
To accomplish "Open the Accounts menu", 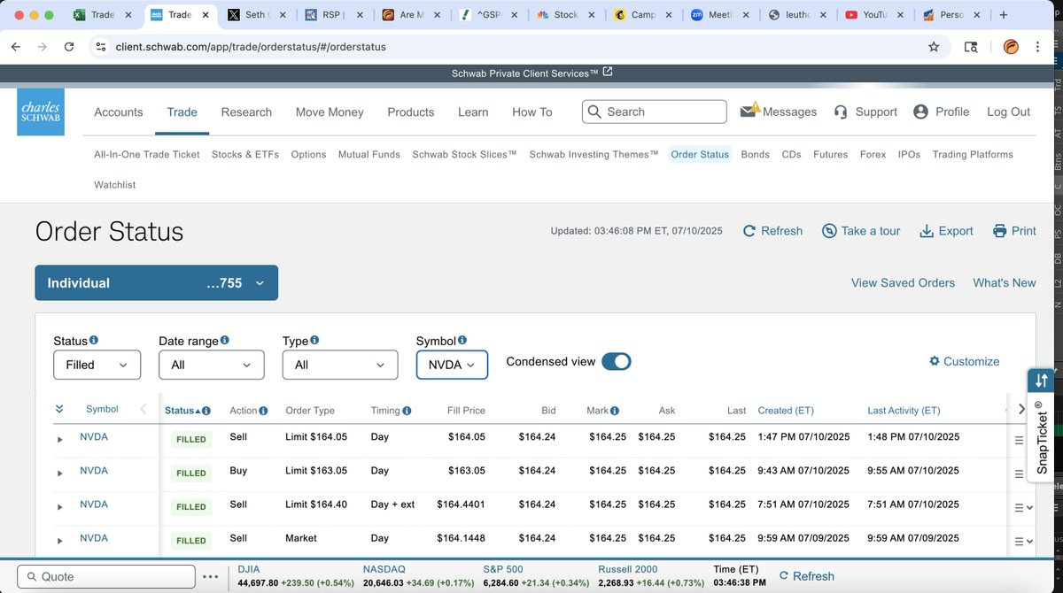I will (x=119, y=112).
